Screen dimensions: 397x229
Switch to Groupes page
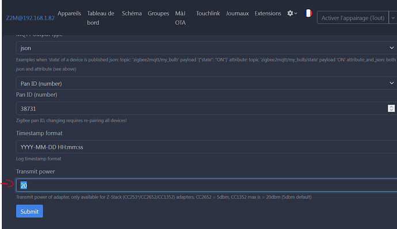(x=158, y=13)
